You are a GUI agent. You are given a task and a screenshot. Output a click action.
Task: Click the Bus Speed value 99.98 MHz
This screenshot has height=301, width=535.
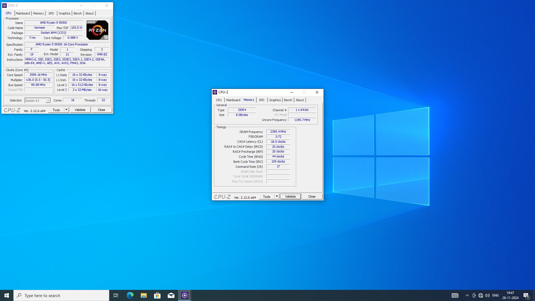coord(38,85)
